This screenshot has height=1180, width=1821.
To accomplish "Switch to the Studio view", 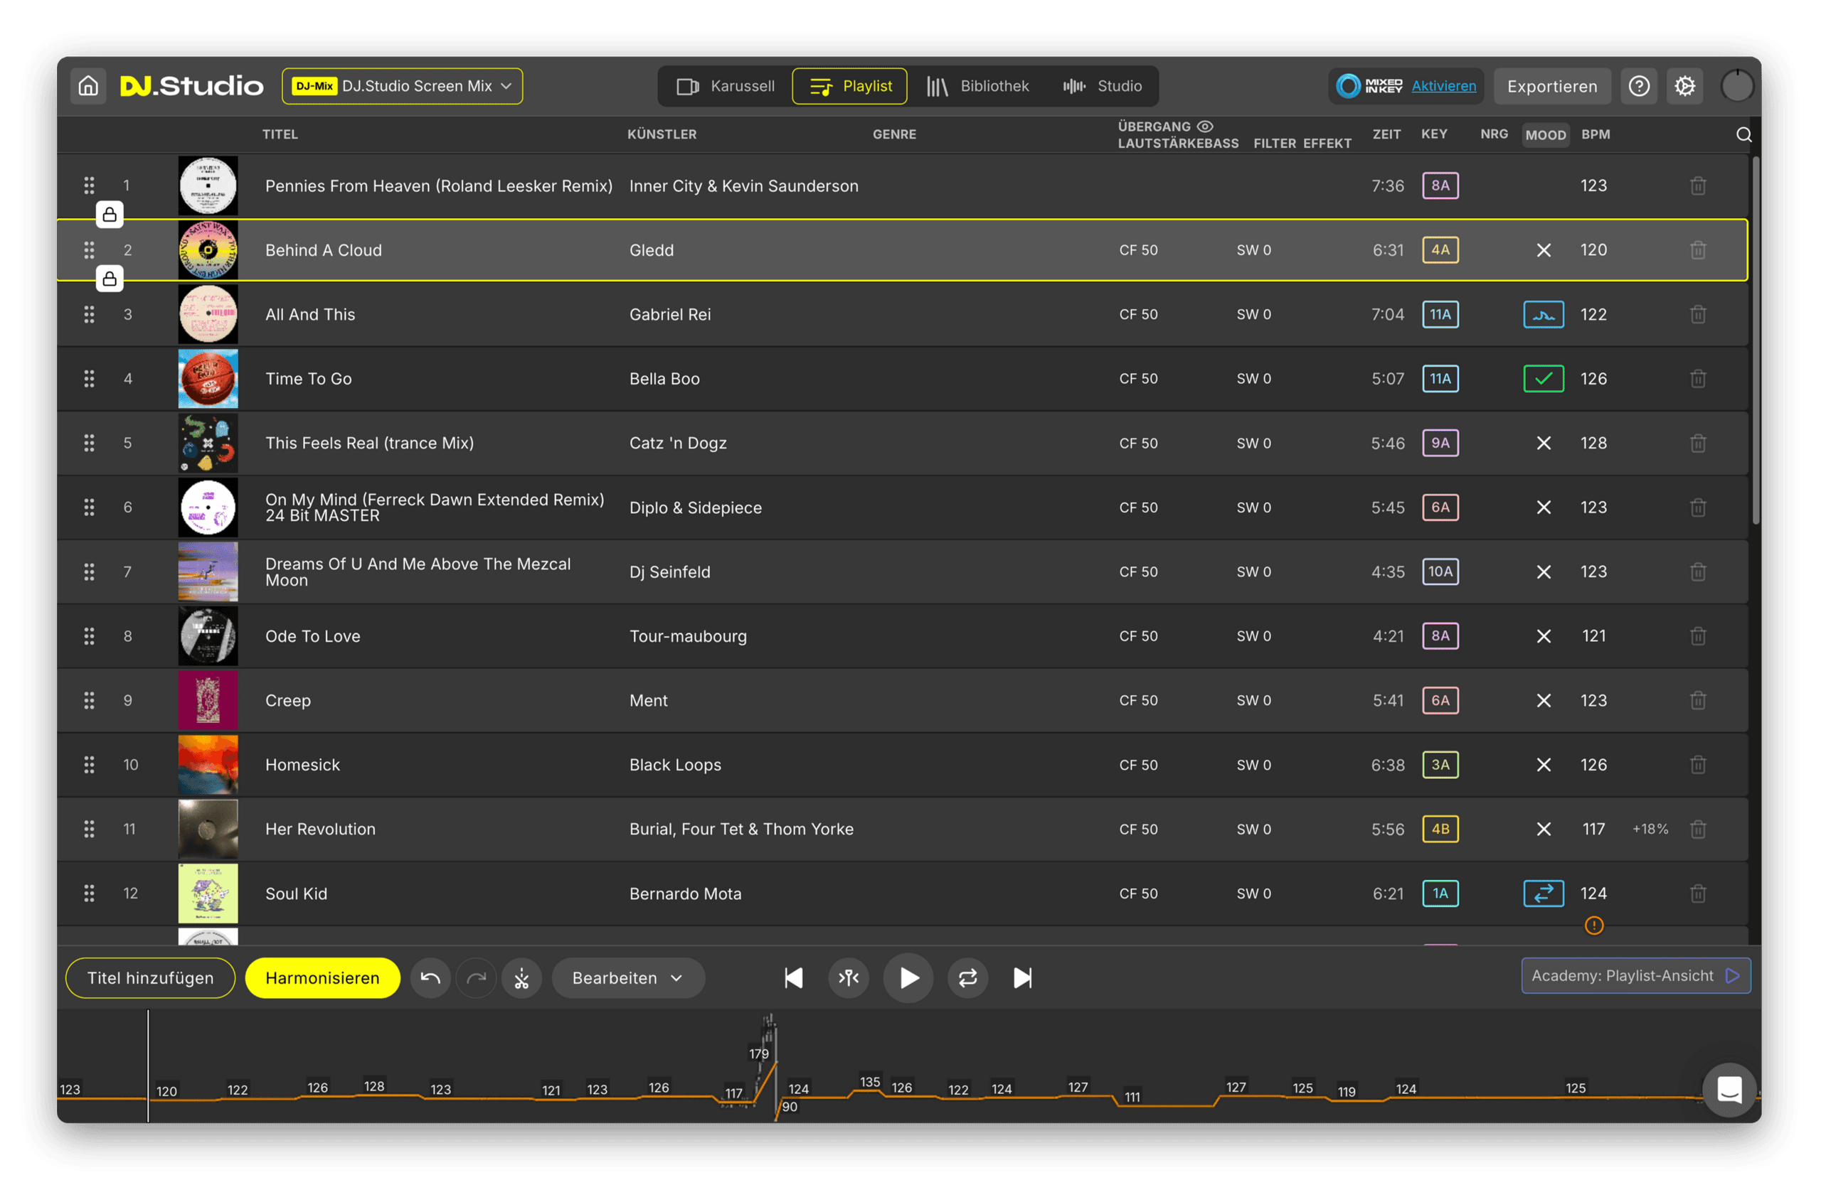I will click(1103, 85).
